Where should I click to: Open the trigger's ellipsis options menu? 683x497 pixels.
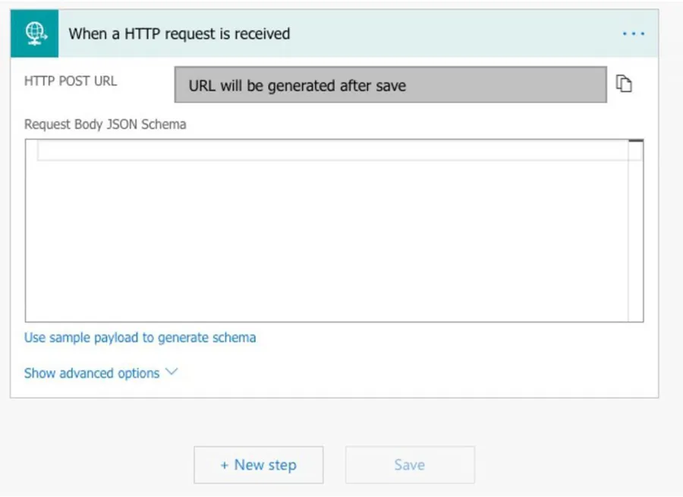coord(633,34)
